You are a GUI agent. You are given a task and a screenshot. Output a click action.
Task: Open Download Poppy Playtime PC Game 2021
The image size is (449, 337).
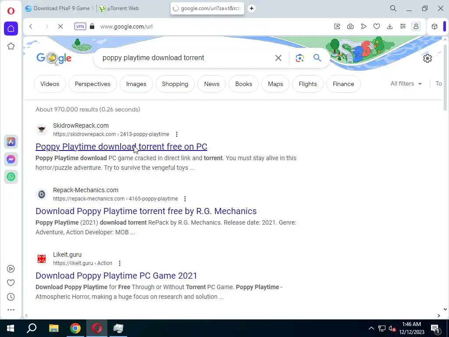click(x=116, y=276)
